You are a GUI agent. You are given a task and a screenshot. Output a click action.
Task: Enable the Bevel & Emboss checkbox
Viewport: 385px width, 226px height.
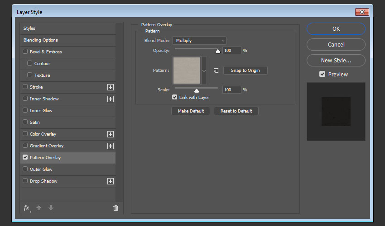pos(25,52)
